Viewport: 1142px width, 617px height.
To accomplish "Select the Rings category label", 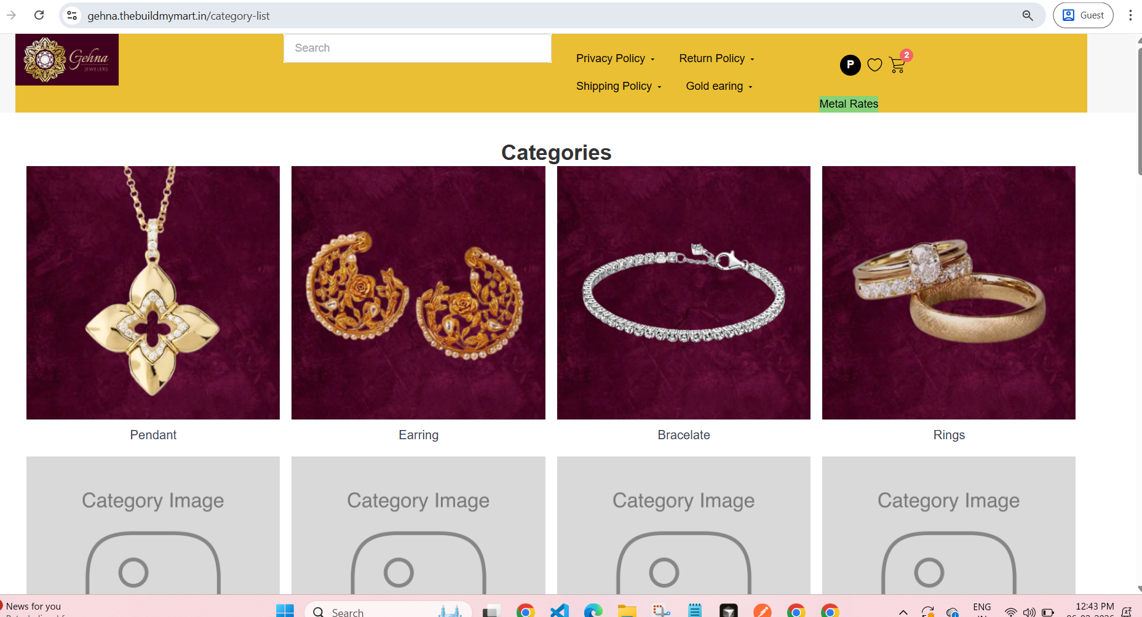I will coord(949,435).
